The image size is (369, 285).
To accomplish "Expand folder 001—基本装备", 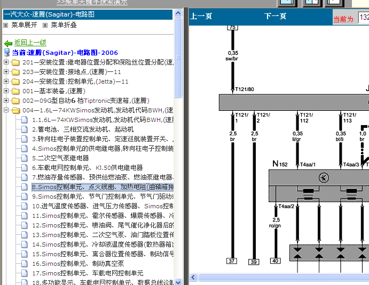I will (6, 91).
